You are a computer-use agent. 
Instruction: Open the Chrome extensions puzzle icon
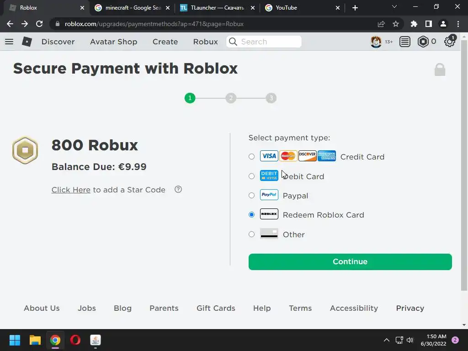(x=414, y=24)
